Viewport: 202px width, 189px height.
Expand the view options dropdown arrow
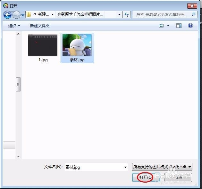pyautogui.click(x=168, y=26)
